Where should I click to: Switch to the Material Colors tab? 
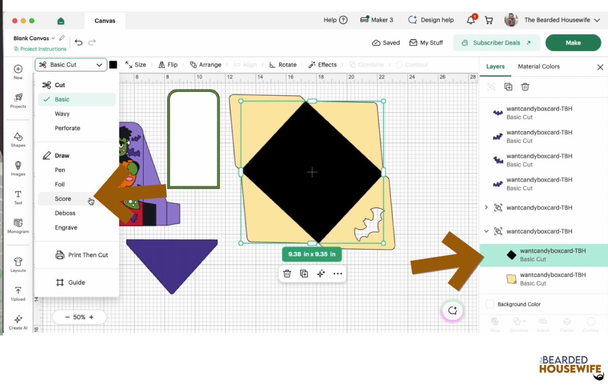click(x=538, y=66)
